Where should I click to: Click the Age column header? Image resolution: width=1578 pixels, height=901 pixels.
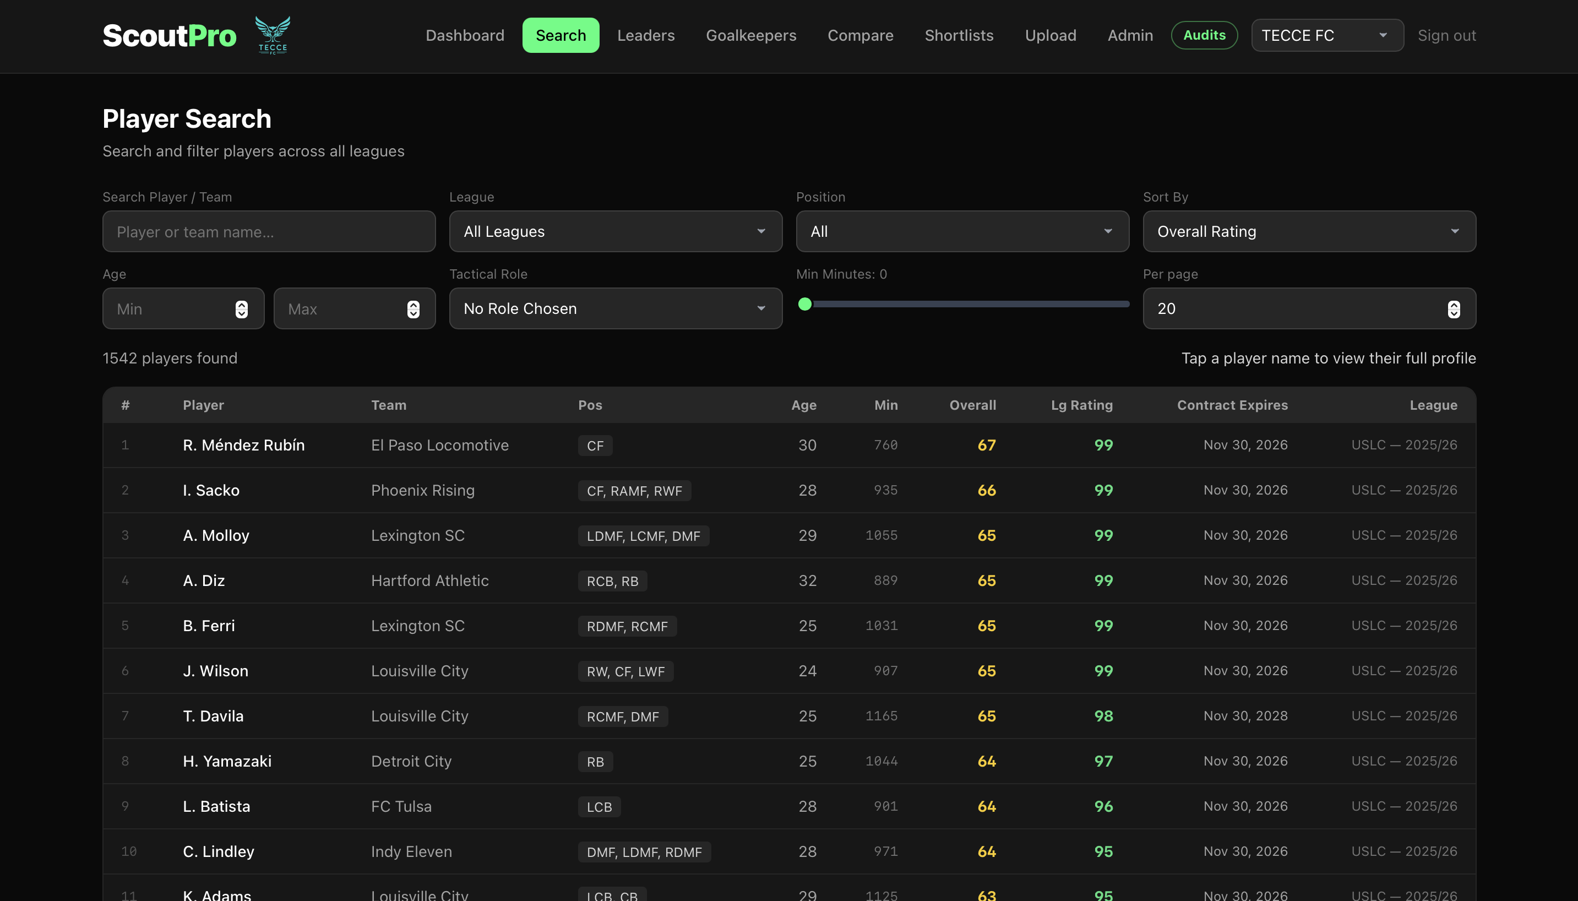[803, 405]
